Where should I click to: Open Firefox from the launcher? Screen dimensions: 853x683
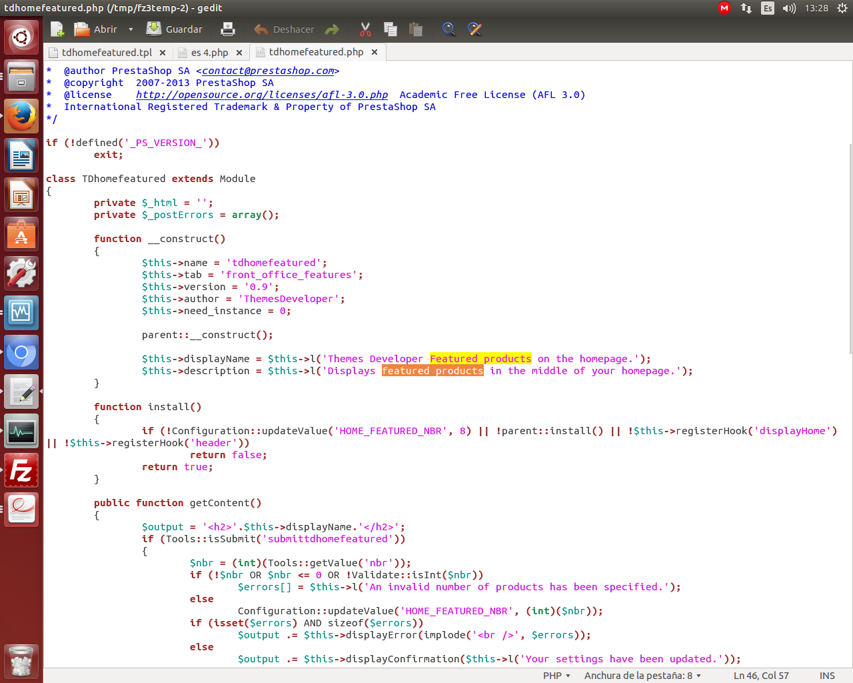[x=21, y=117]
